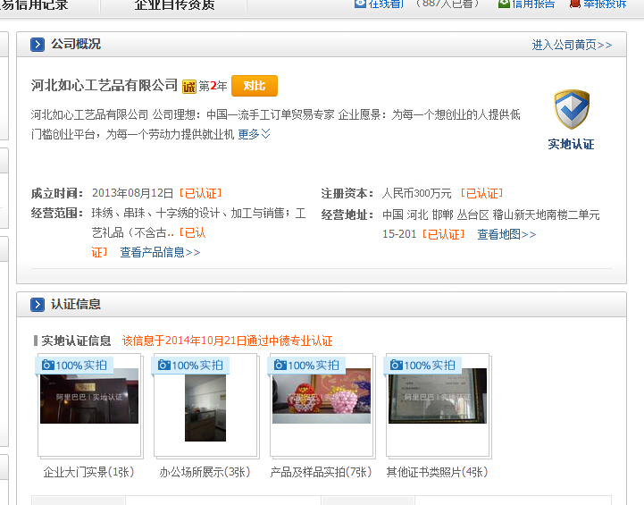Click the arrow icon beside 认证信息 heading
The width and height of the screenshot is (644, 505).
coord(38,305)
